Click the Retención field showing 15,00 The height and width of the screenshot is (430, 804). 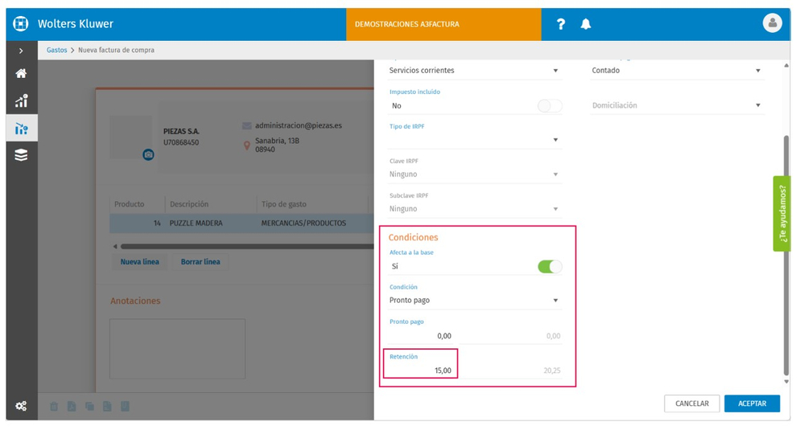pyautogui.click(x=420, y=370)
